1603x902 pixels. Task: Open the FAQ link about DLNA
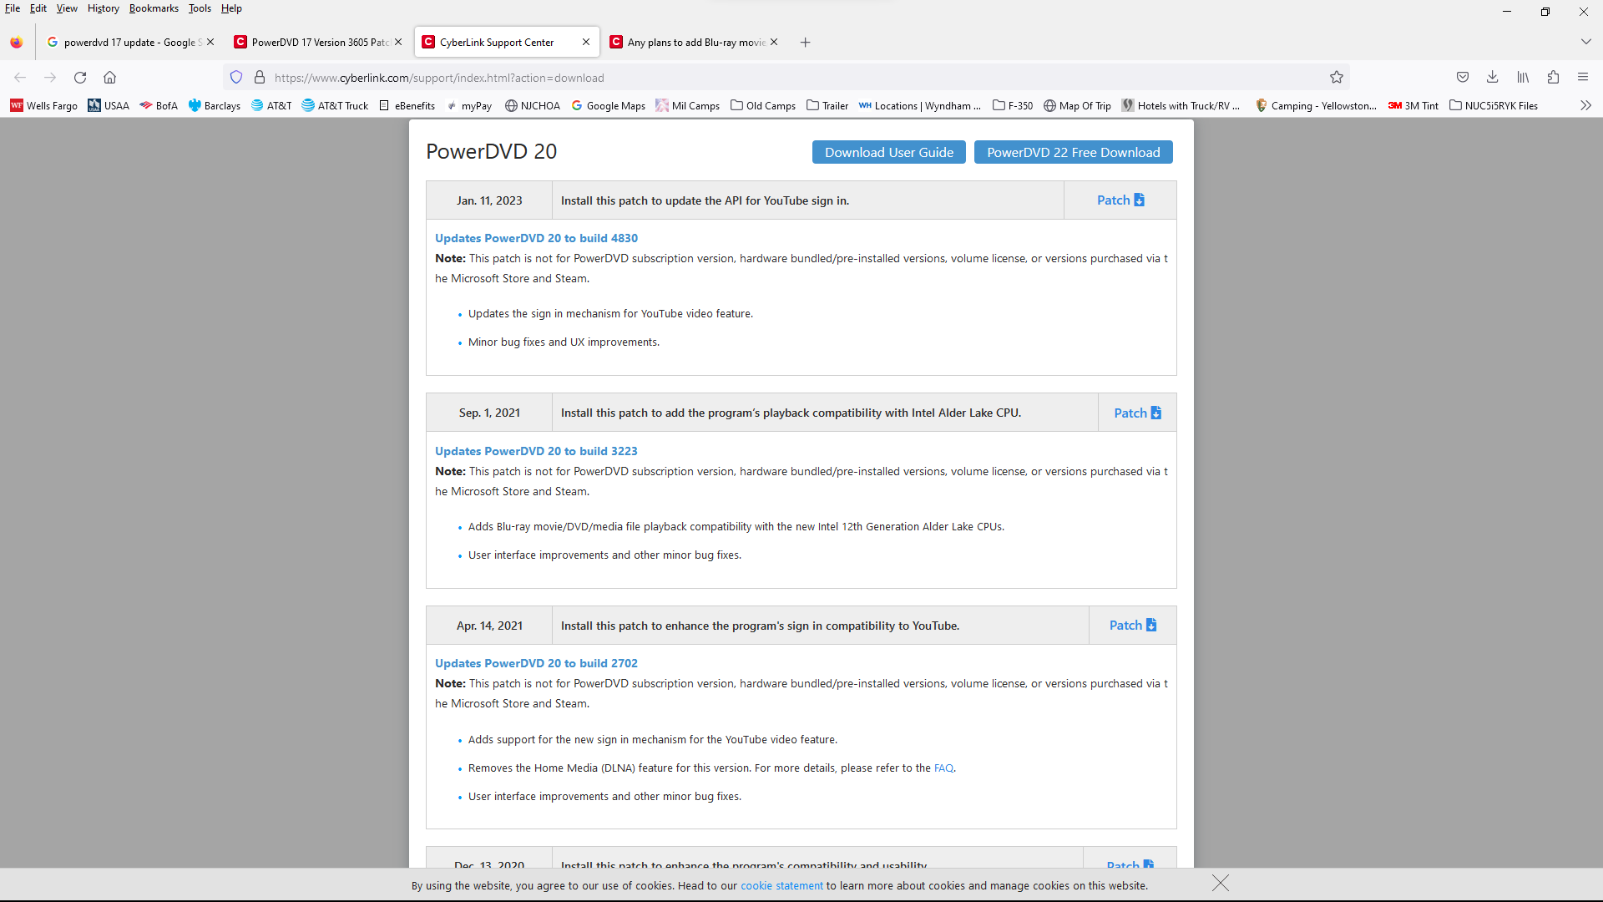(943, 768)
